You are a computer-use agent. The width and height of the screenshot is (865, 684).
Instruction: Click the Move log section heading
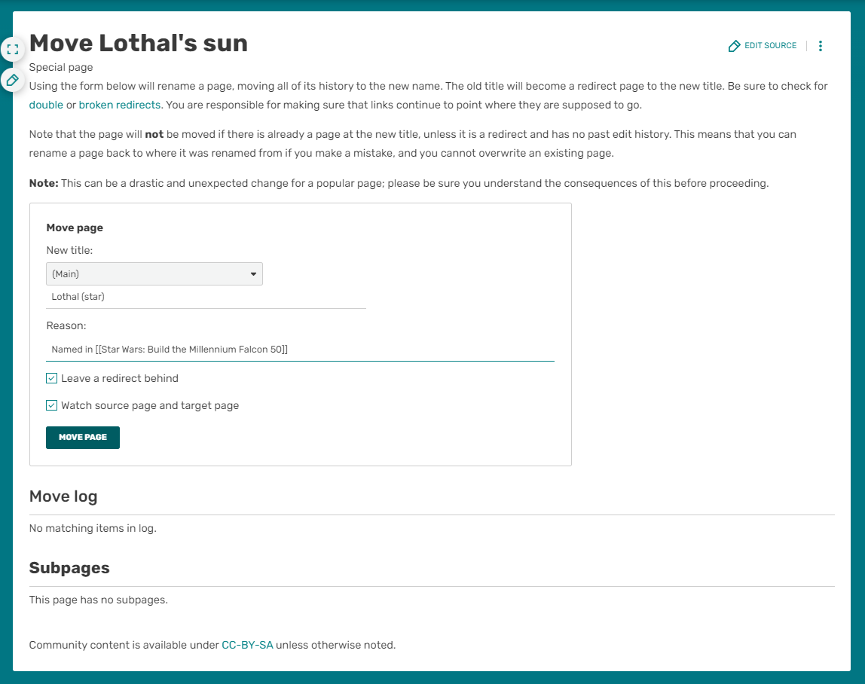point(63,496)
